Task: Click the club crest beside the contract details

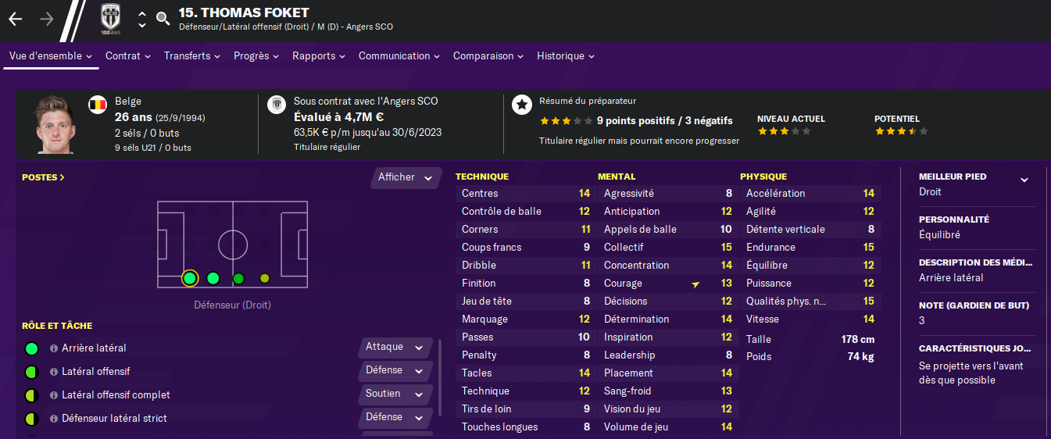Action: [277, 105]
